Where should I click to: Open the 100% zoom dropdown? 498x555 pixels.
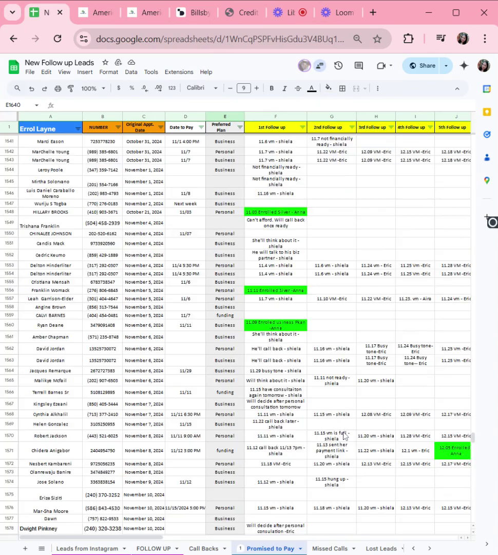[x=93, y=88]
